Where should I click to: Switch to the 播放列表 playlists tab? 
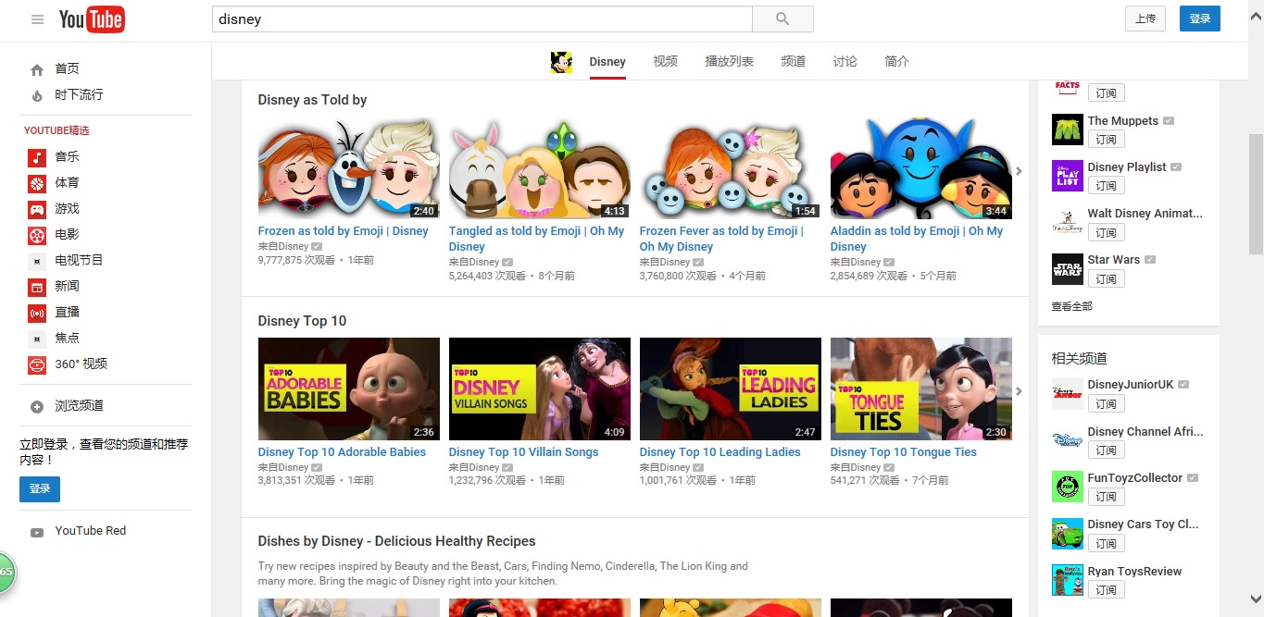(x=729, y=62)
